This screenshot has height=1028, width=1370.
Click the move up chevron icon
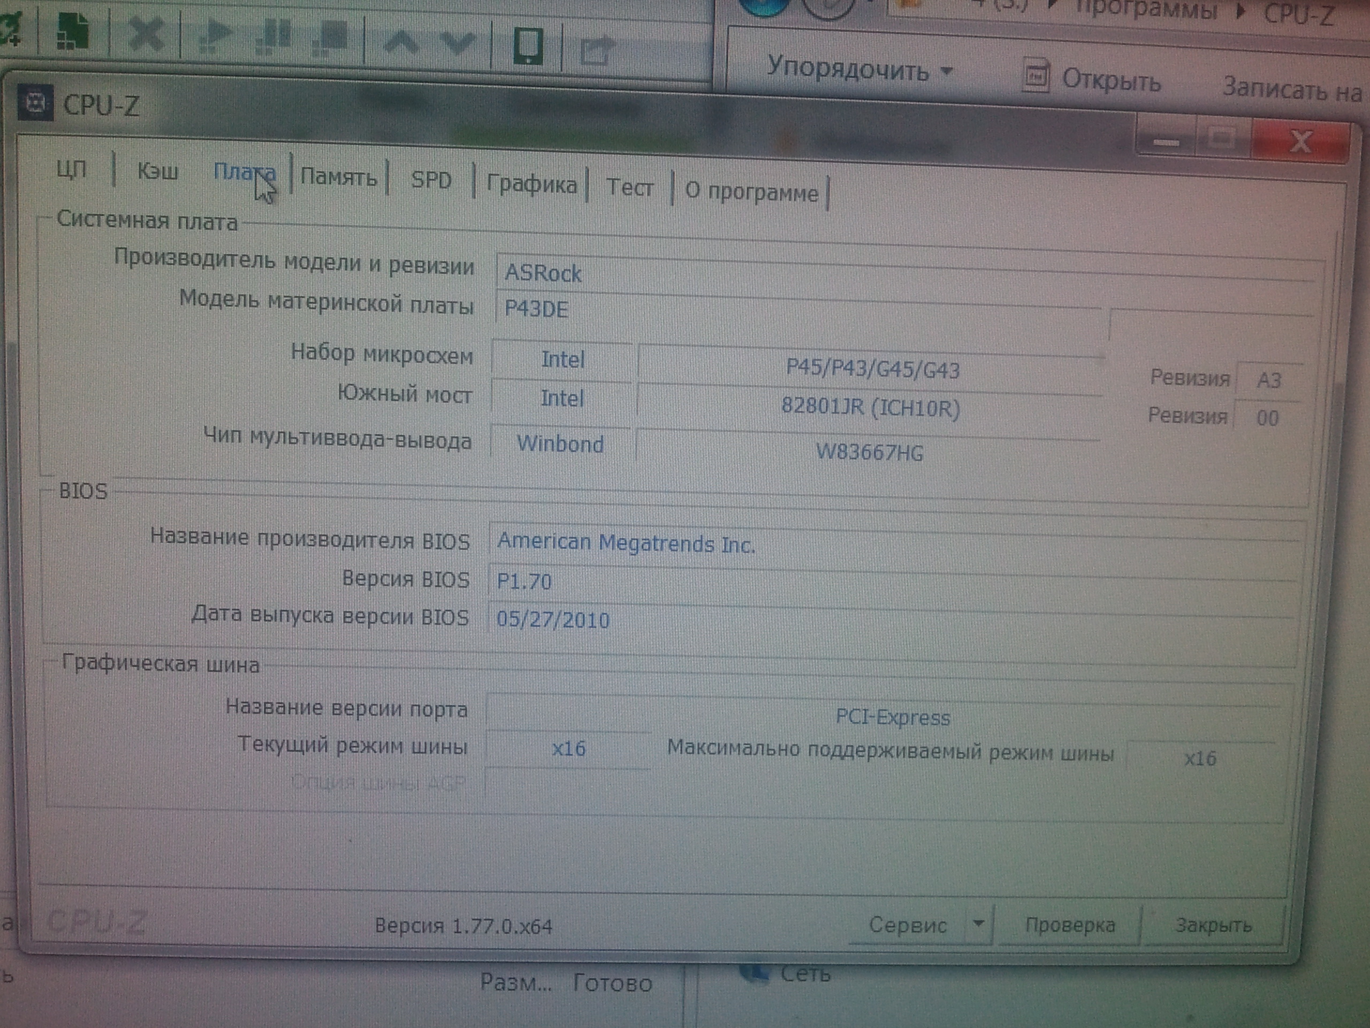click(402, 42)
